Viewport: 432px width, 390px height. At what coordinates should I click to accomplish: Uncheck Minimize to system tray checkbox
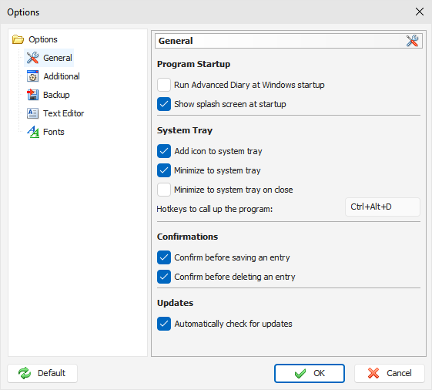point(164,170)
